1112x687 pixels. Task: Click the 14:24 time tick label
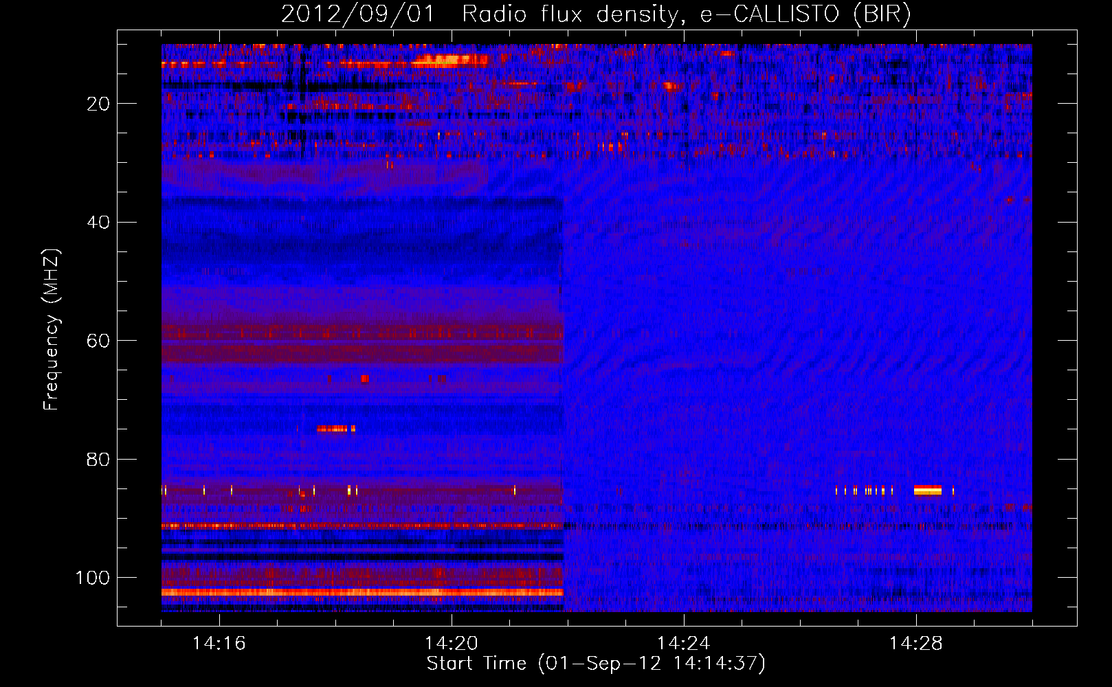pyautogui.click(x=684, y=644)
